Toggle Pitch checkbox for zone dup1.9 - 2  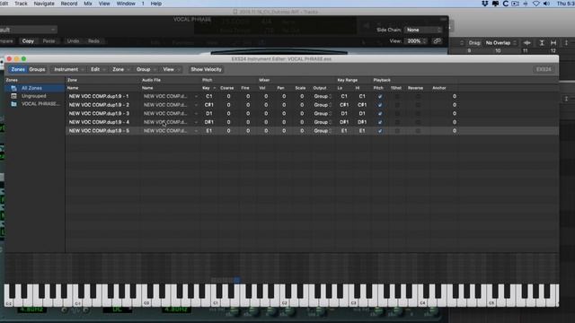[x=380, y=105]
